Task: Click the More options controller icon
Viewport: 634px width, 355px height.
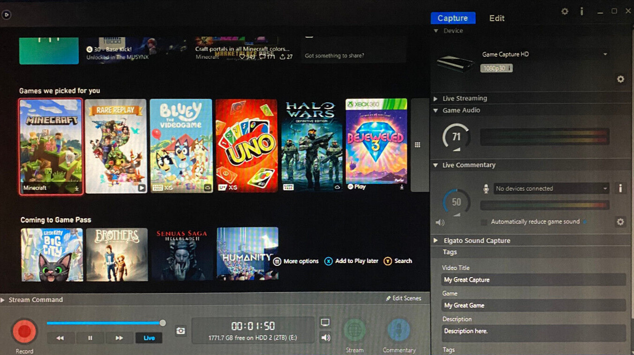Action: click(277, 261)
